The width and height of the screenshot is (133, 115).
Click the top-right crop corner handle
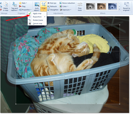(x=120, y=25)
